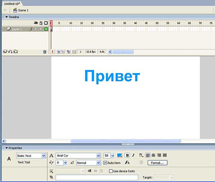Select the Привет text on stage
This screenshot has height=182, width=215.
click(112, 76)
